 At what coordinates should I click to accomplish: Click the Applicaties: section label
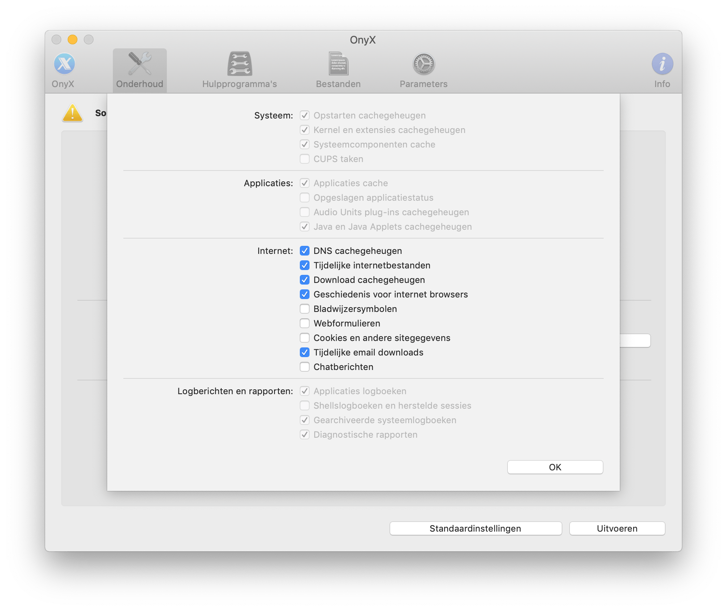pyautogui.click(x=268, y=183)
